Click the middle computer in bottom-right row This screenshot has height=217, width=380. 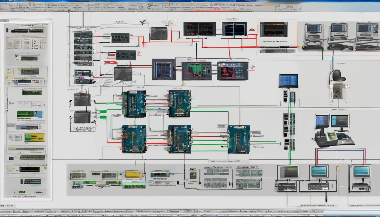click(x=319, y=178)
